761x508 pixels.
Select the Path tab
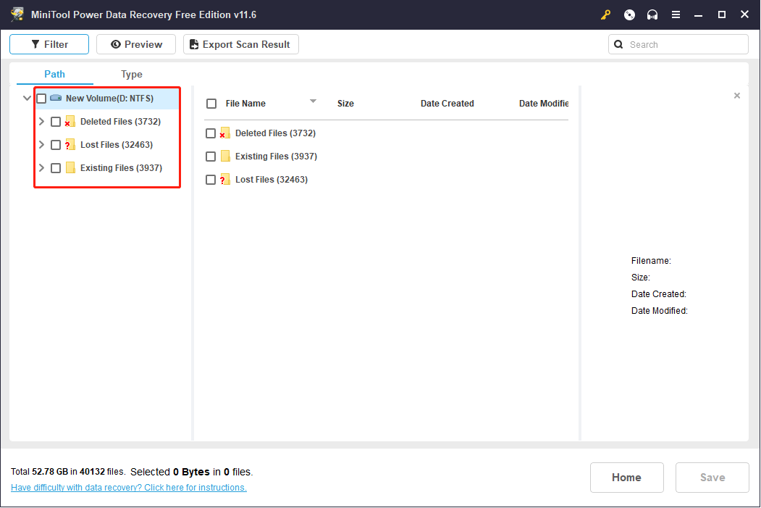(54, 74)
